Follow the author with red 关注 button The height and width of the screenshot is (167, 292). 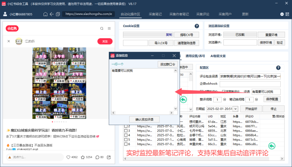coord(105,41)
